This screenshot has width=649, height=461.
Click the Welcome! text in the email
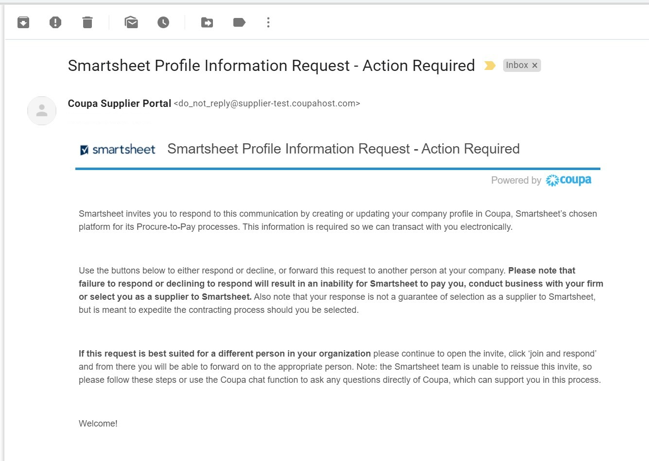point(98,424)
